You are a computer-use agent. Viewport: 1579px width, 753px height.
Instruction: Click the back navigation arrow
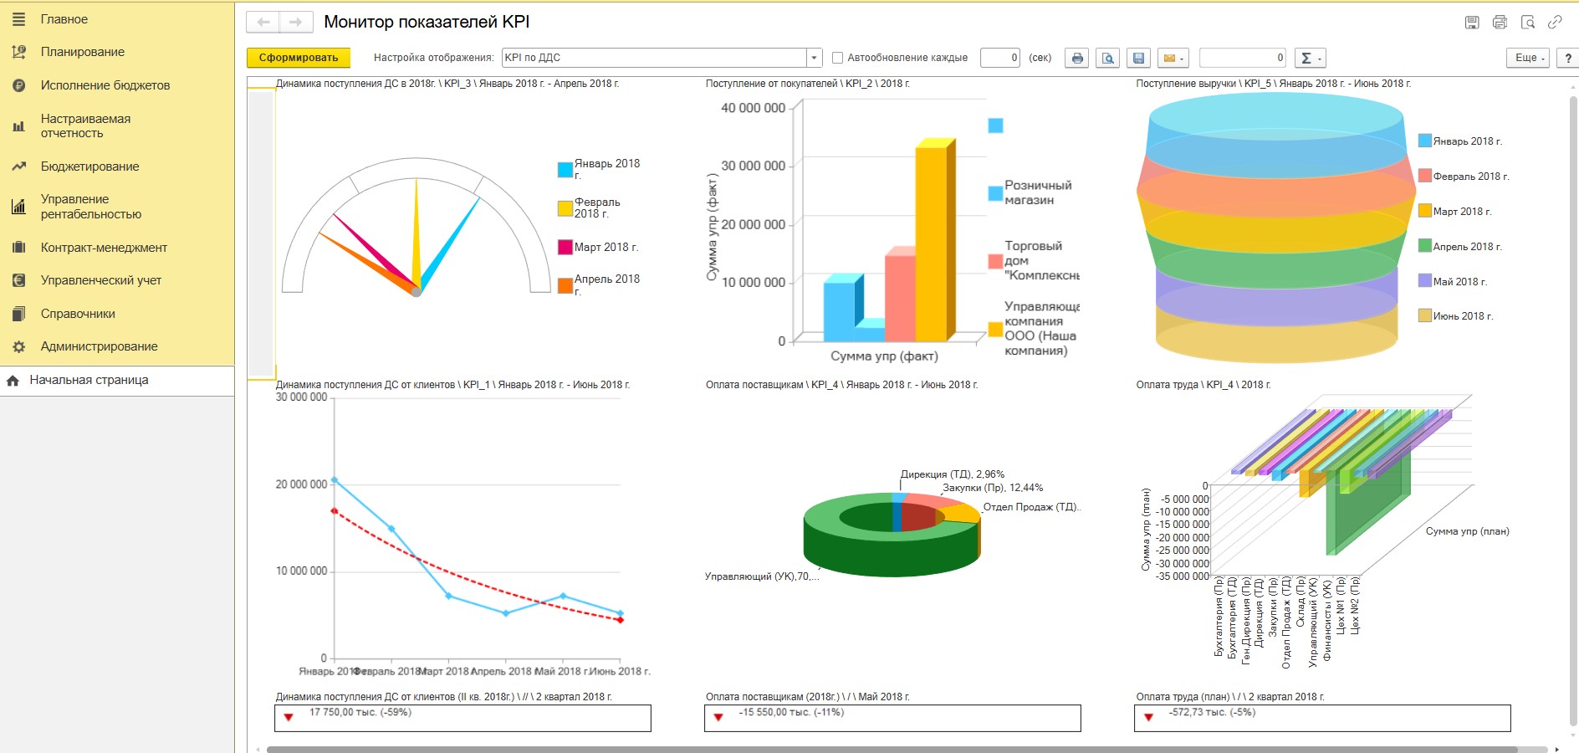point(263,23)
